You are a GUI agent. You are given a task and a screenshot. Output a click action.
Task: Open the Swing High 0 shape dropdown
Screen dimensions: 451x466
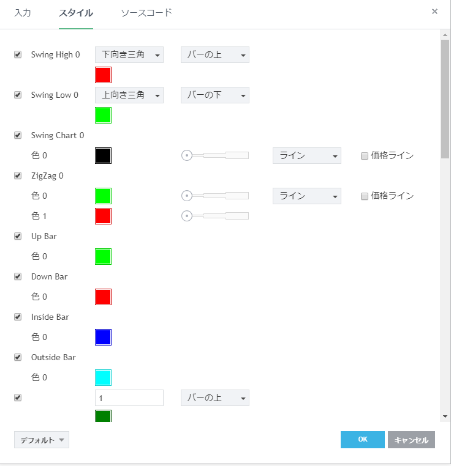(129, 55)
